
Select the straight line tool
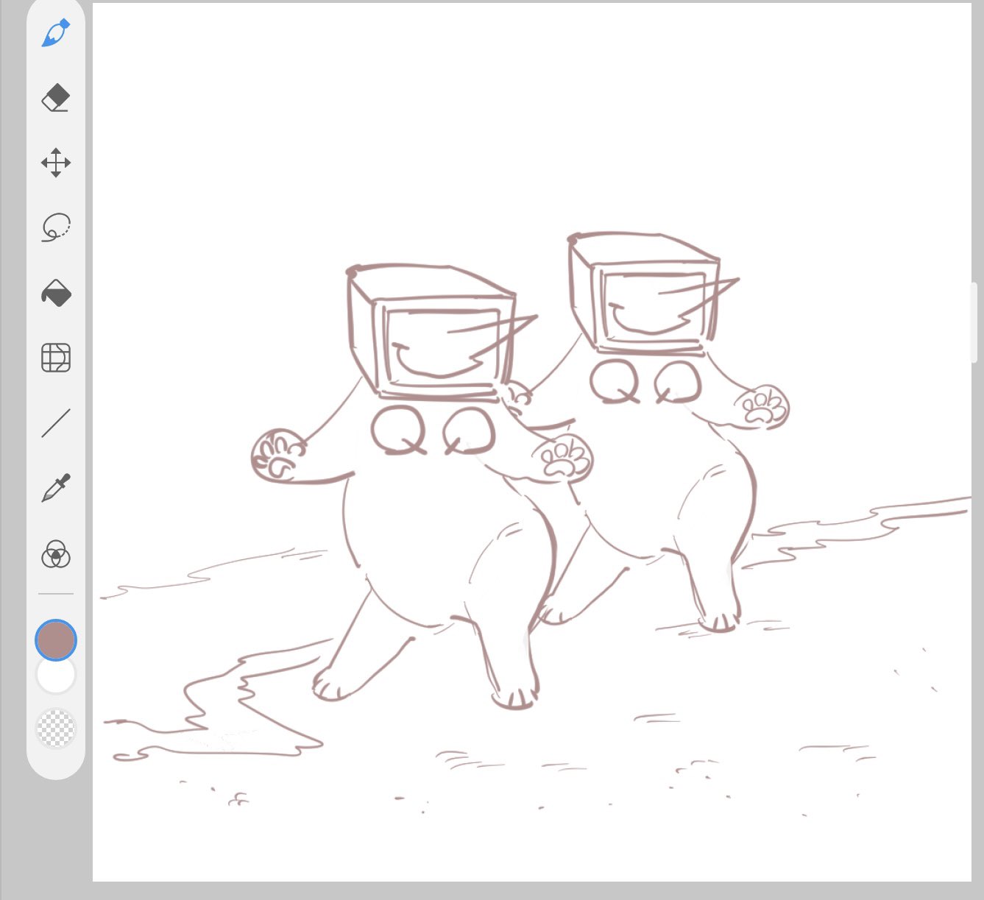(56, 423)
